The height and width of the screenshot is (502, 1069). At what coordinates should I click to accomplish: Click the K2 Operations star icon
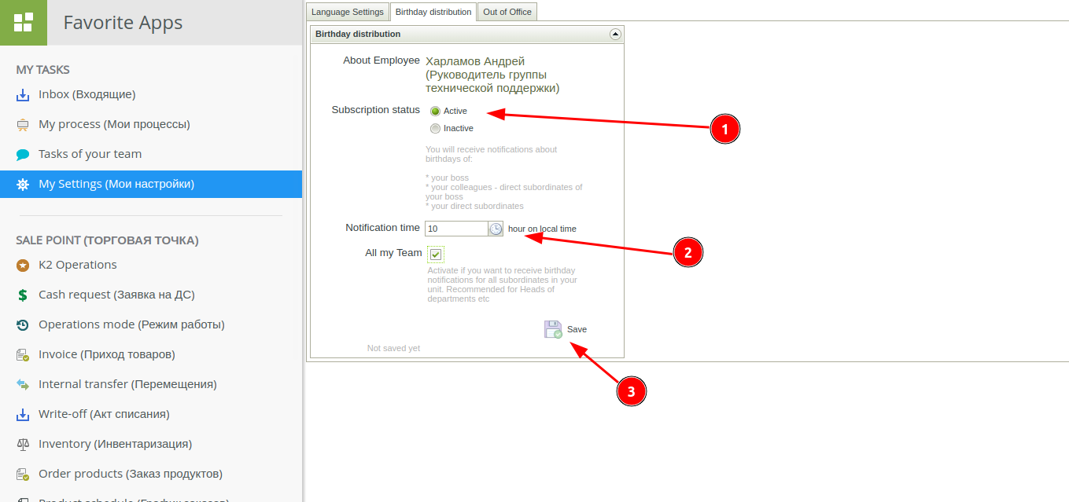[23, 265]
